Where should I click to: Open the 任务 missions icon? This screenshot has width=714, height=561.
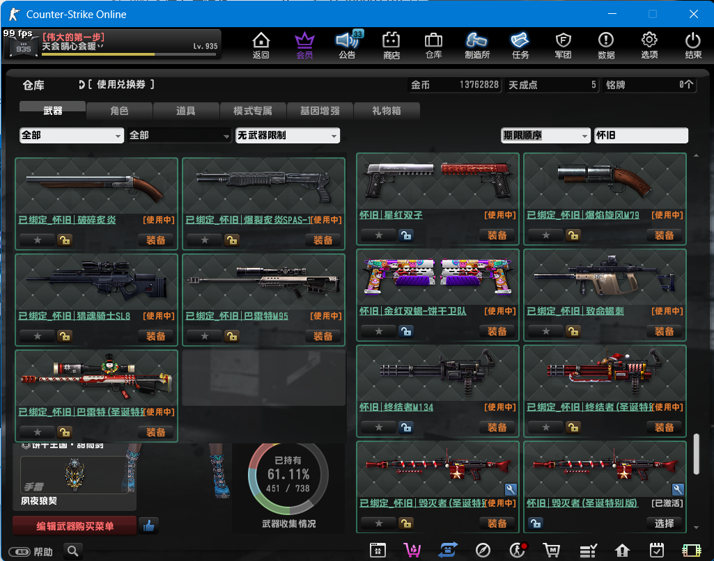click(520, 45)
